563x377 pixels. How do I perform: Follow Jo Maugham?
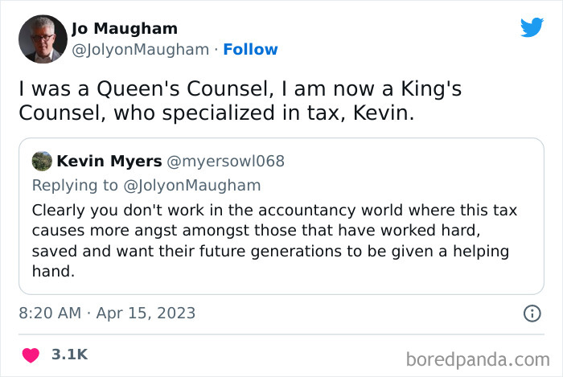250,50
